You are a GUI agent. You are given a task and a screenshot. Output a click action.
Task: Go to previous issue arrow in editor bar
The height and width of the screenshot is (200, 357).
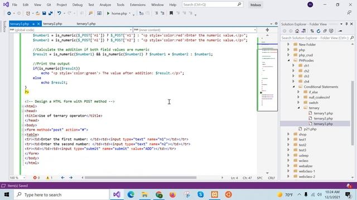pyautogui.click(x=63, y=178)
